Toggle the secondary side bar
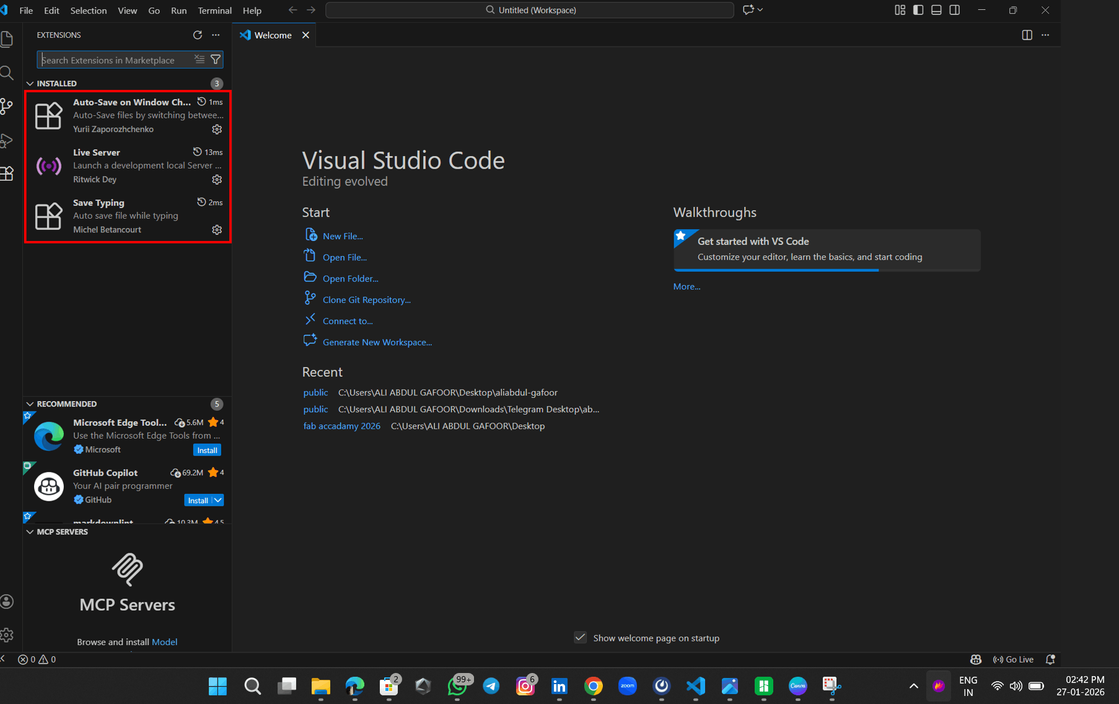This screenshot has height=704, width=1119. click(x=955, y=10)
